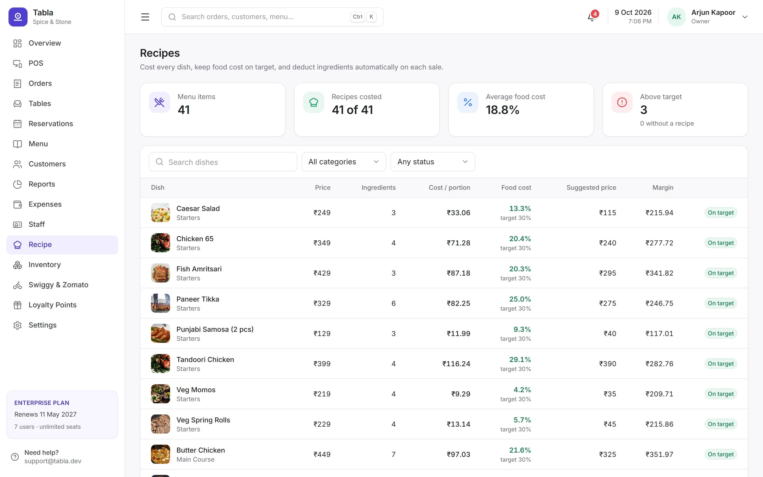Open the Arjun Kapoor account chevron

[x=745, y=17]
